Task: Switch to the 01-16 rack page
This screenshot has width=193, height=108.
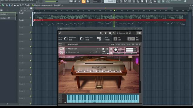Action: point(113,44)
